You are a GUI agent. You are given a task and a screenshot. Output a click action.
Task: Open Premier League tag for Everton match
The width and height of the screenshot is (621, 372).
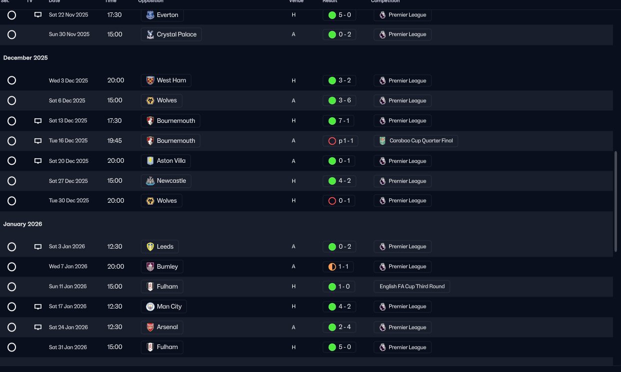(x=403, y=15)
